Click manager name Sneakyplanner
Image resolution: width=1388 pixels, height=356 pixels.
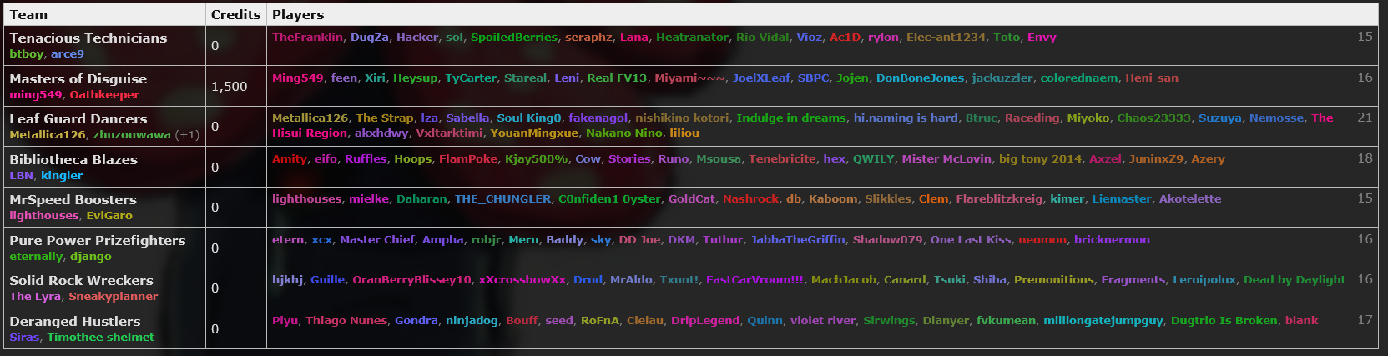[x=114, y=296]
